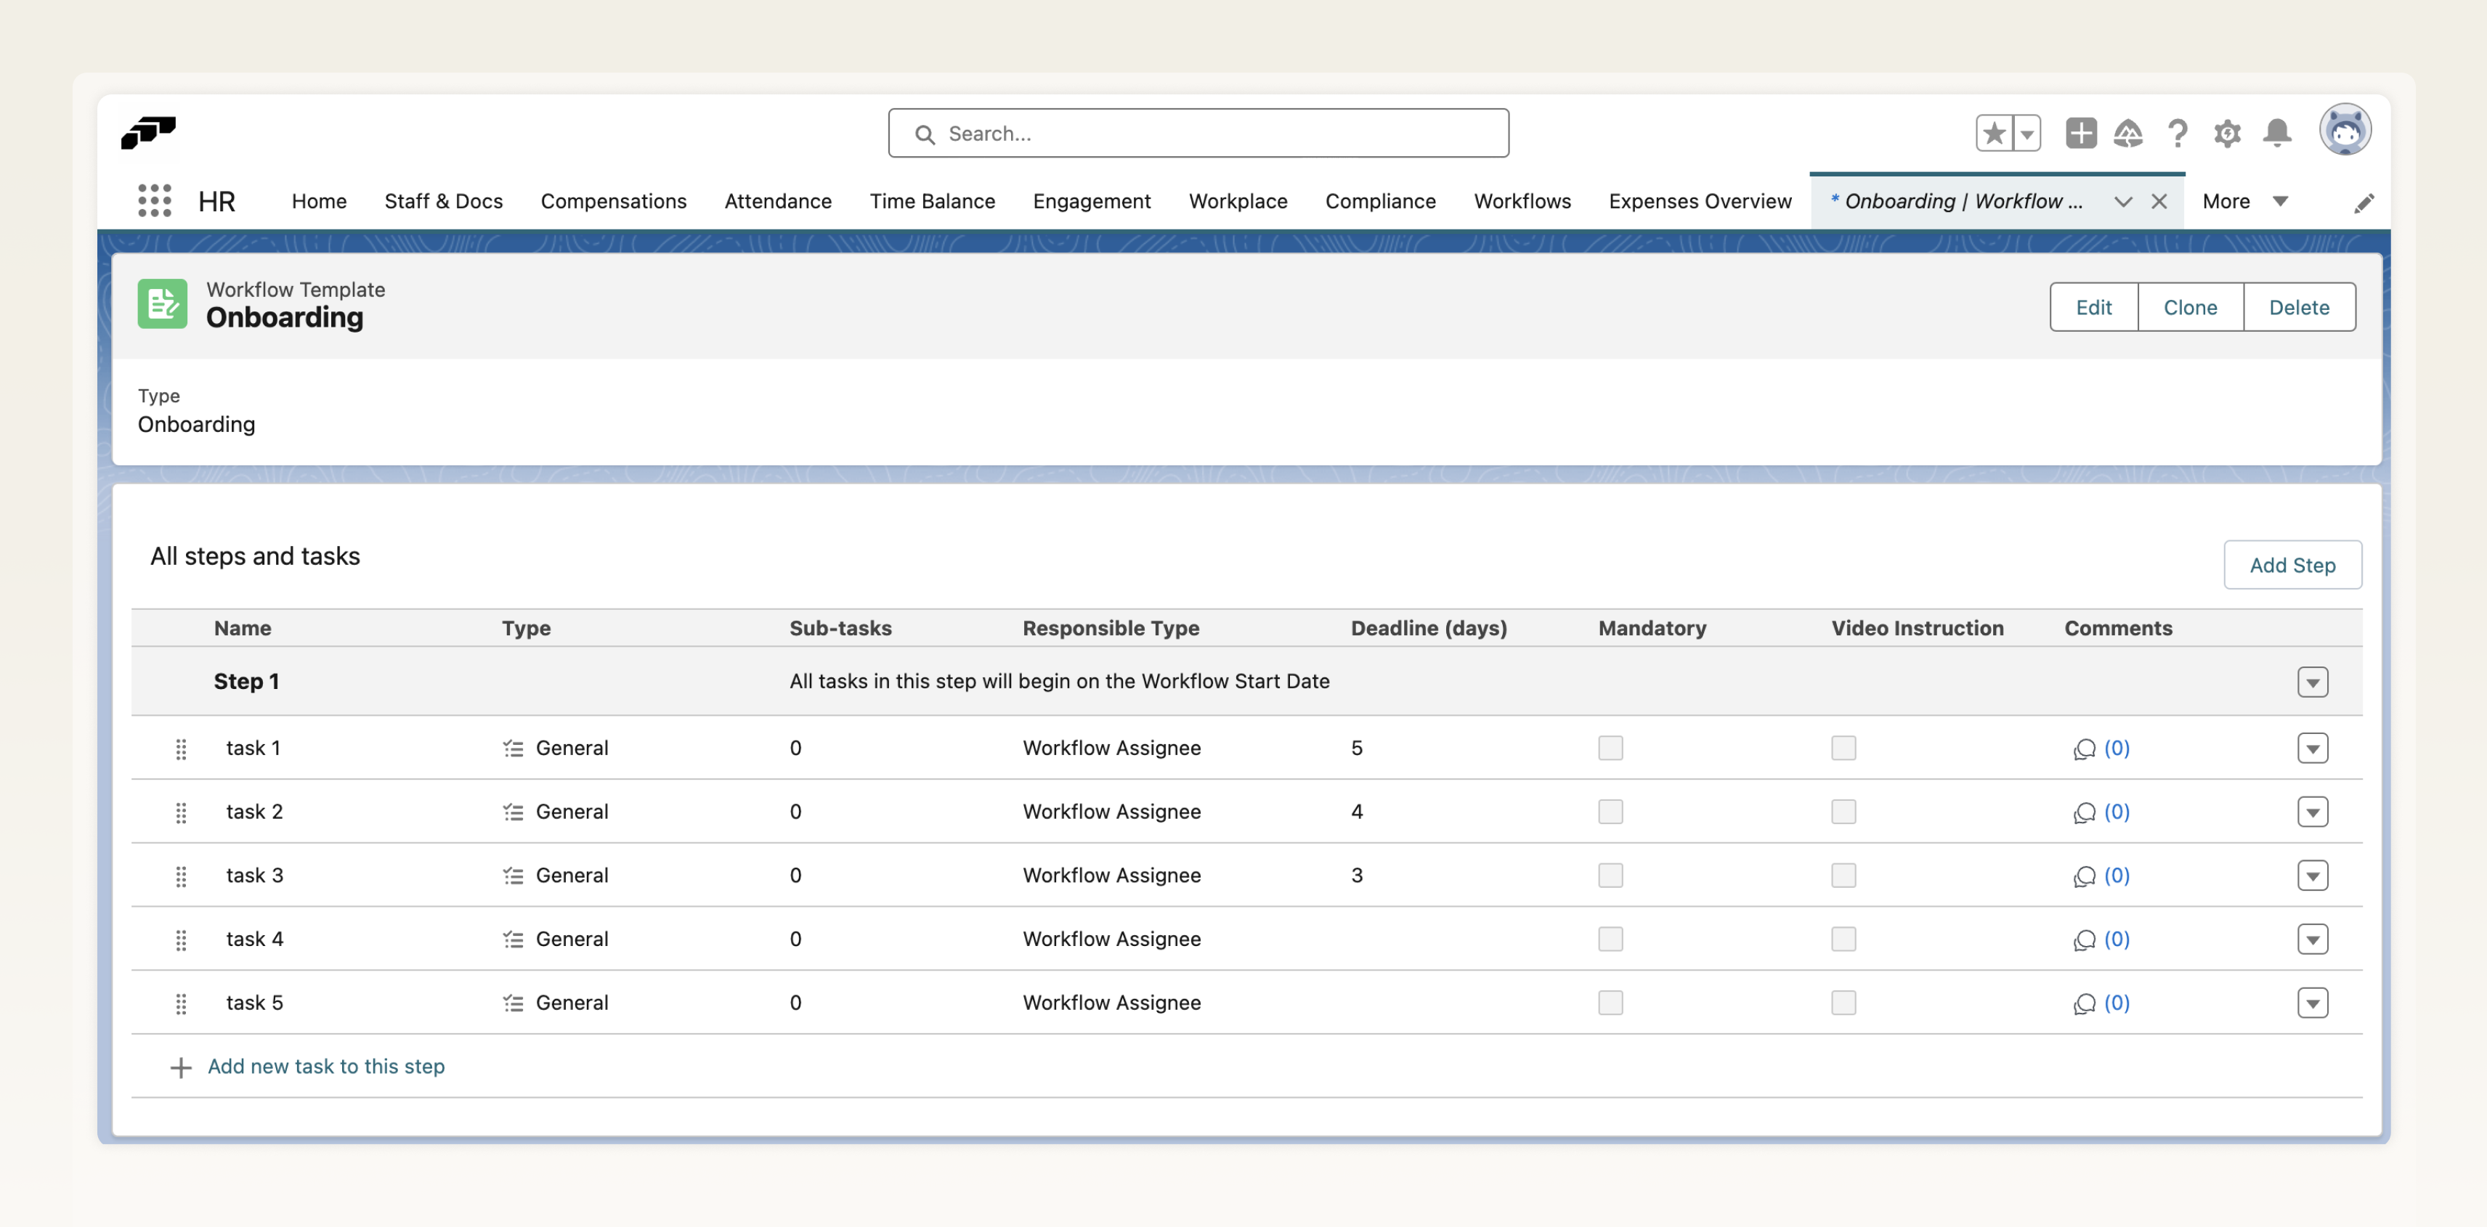Open the Workflows menu item
2487x1227 pixels.
pyautogui.click(x=1522, y=201)
